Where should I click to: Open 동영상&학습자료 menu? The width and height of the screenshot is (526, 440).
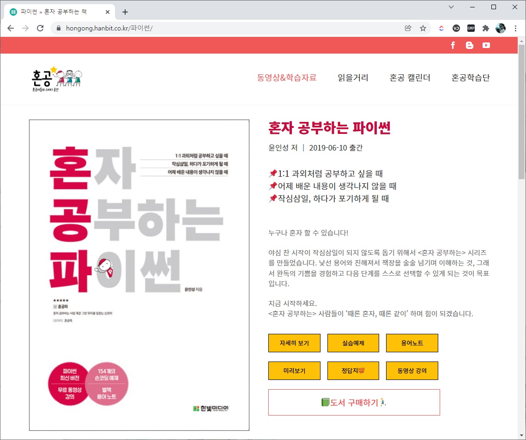point(287,78)
